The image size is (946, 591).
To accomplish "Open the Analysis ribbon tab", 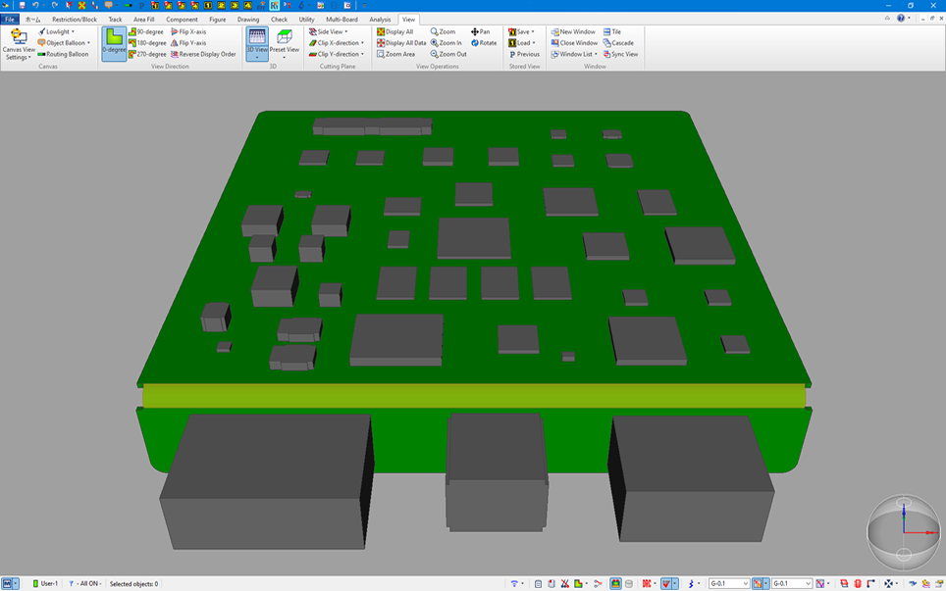I will [380, 19].
